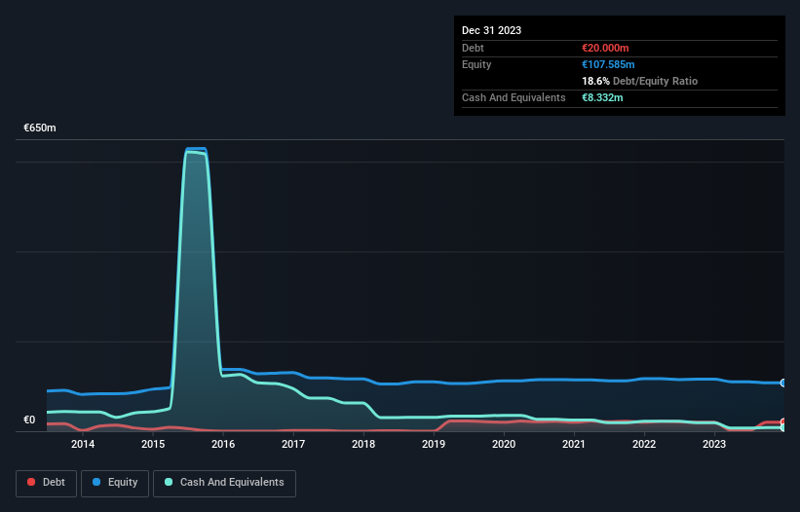Click the €8.332m cash value
The height and width of the screenshot is (512, 800).
point(602,97)
